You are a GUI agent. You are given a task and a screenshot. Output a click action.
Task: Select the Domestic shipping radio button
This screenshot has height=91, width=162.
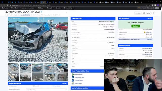click(x=33, y=86)
